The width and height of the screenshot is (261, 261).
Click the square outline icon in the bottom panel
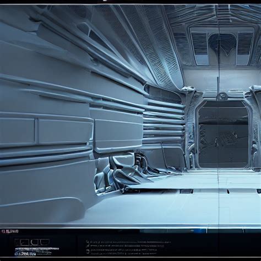24,242
